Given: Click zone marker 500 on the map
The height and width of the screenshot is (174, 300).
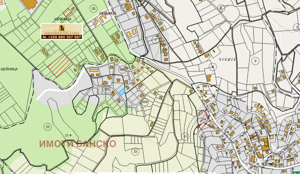Looking at the screenshot, I should coord(123,69).
